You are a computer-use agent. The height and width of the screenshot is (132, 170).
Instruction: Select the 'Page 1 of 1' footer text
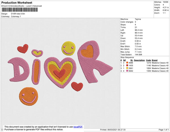[x=164, y=130]
